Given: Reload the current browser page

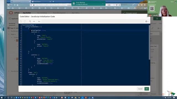Looking at the screenshot, I should coord(15,5).
